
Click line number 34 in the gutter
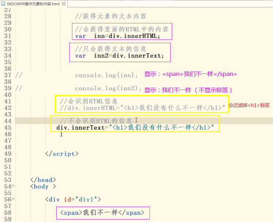8,55
